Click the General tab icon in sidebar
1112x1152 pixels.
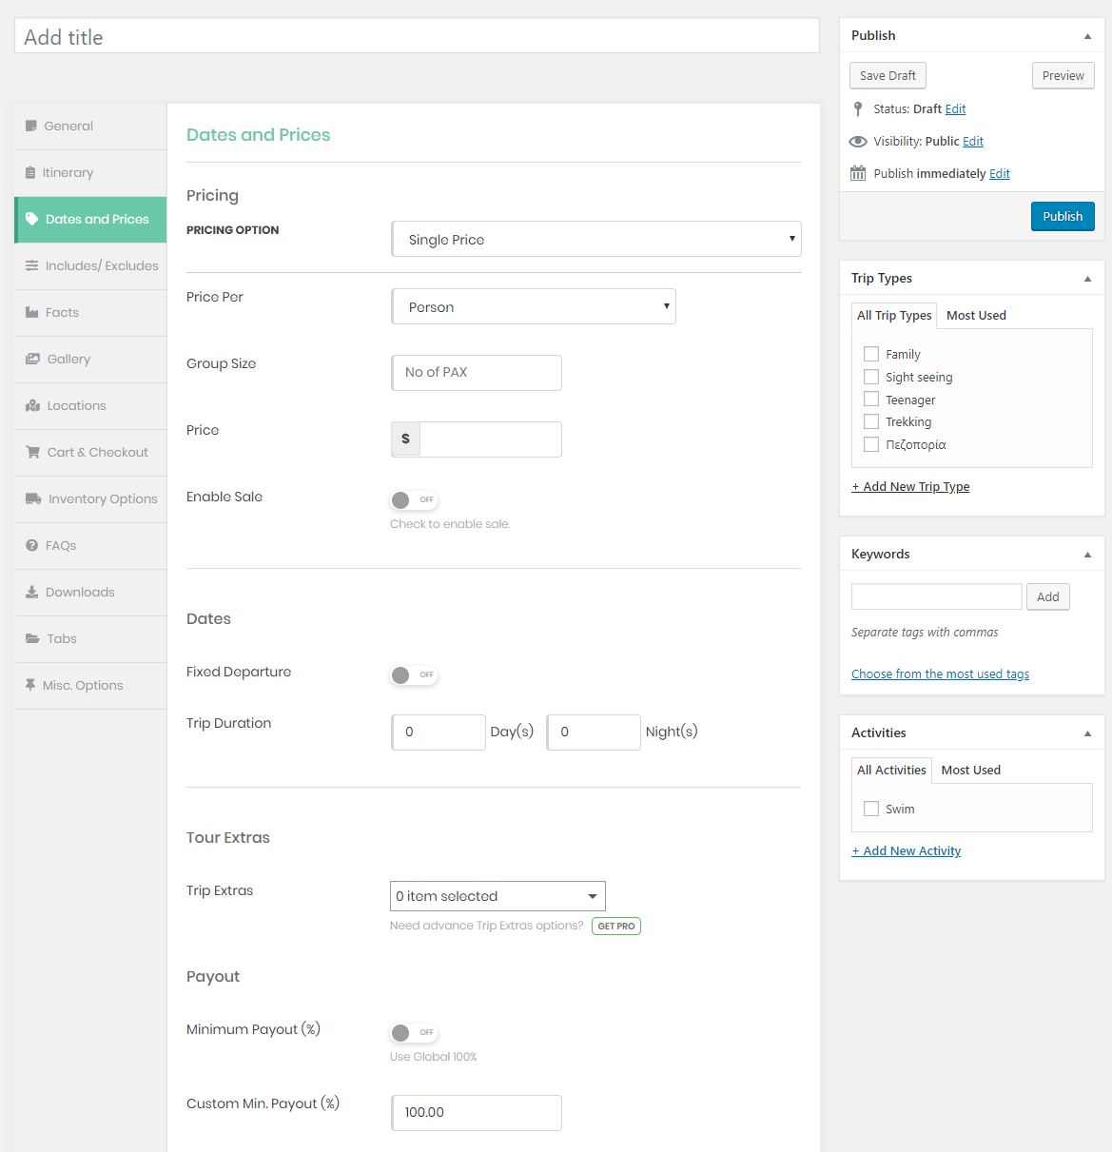coord(31,126)
